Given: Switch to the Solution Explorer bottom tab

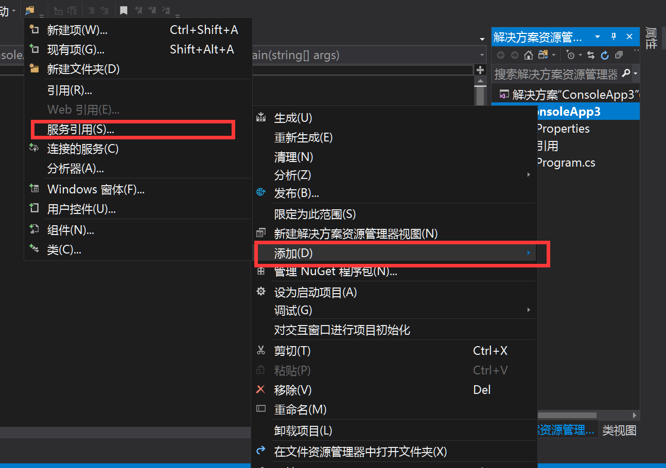Looking at the screenshot, I should coord(567,430).
